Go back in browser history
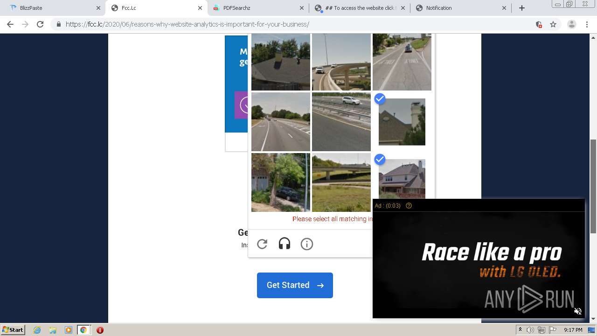The image size is (597, 336). click(10, 24)
